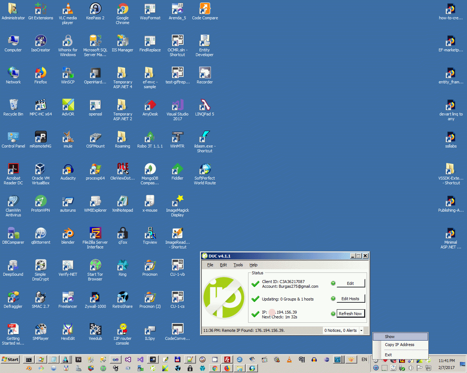Select the Procmon desktop icon without a number

point(150,268)
